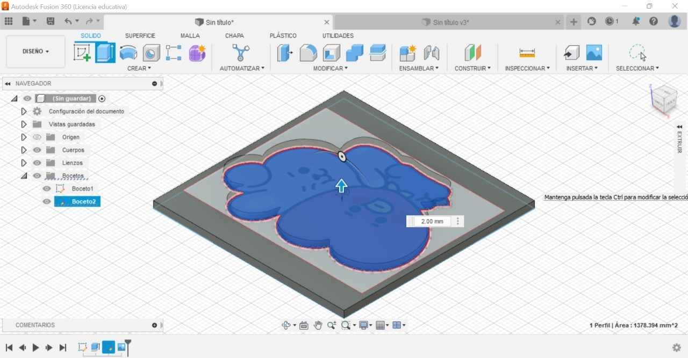
Task: Select the New Component icon
Action: [408, 53]
